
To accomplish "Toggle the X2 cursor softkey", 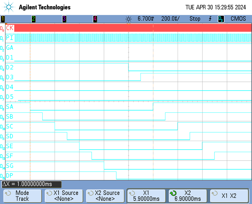I will 187,196.
